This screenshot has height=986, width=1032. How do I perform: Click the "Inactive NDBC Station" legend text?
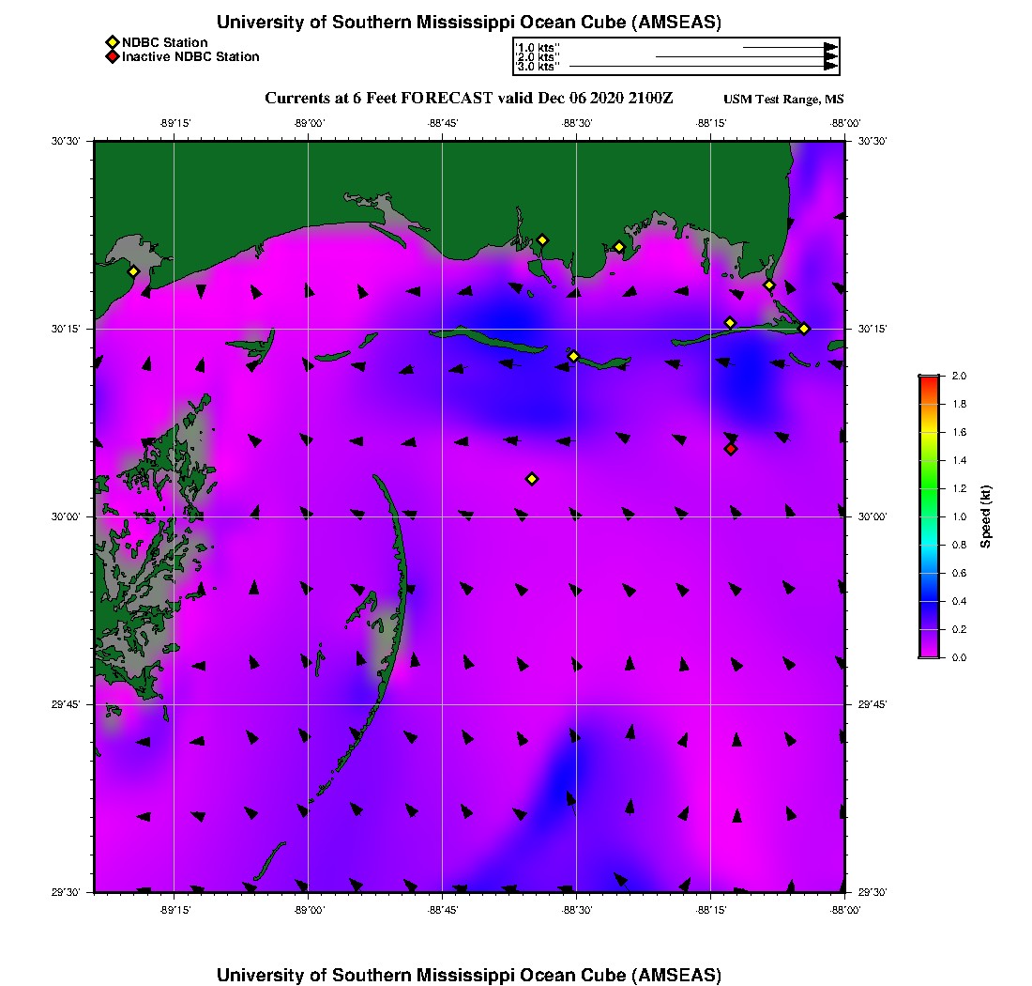[190, 56]
